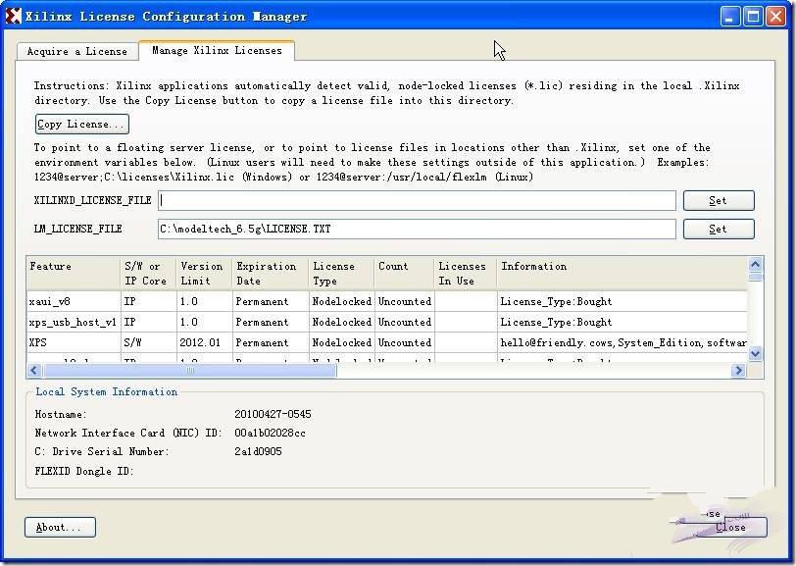Click the vertical scrollbar thumb in table
The height and width of the screenshot is (566, 796).
pyautogui.click(x=756, y=277)
